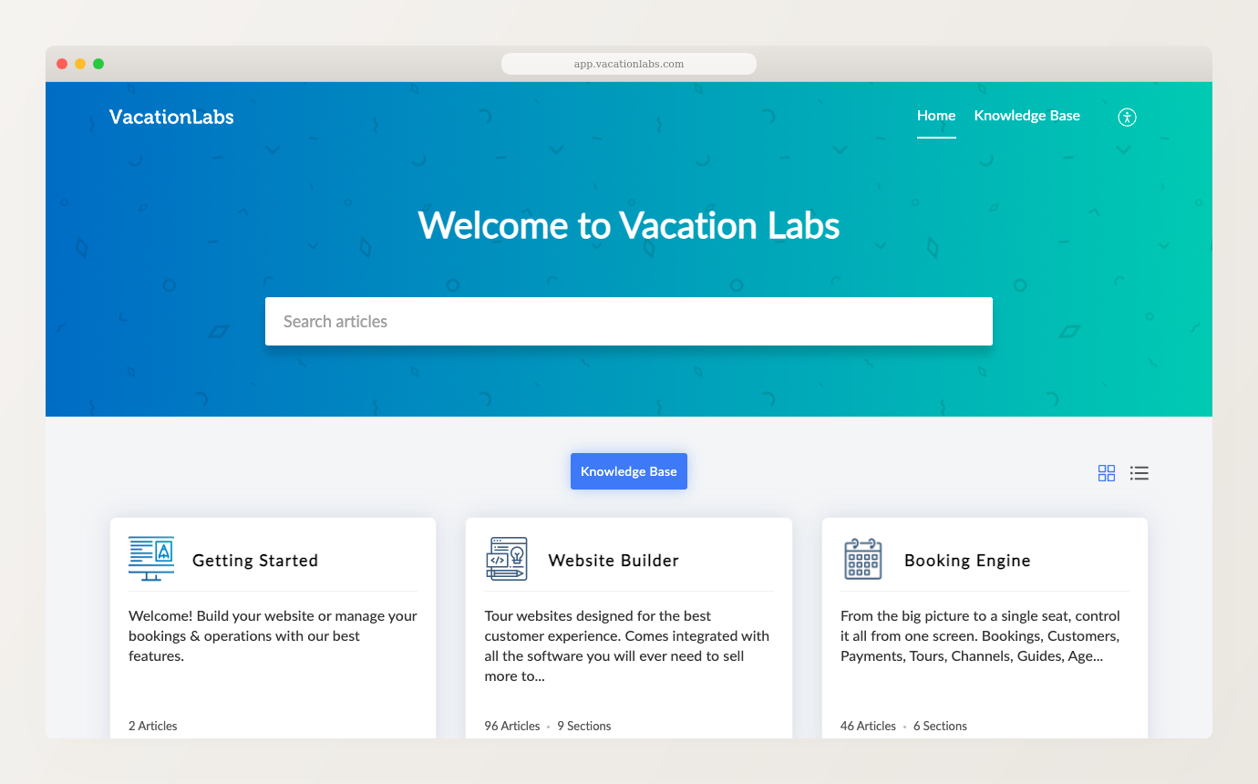Open the accessibility options icon
Screen dimensions: 1258x784
click(1127, 117)
